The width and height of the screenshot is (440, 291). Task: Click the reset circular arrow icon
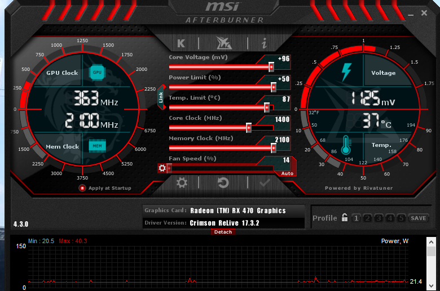pos(223,183)
